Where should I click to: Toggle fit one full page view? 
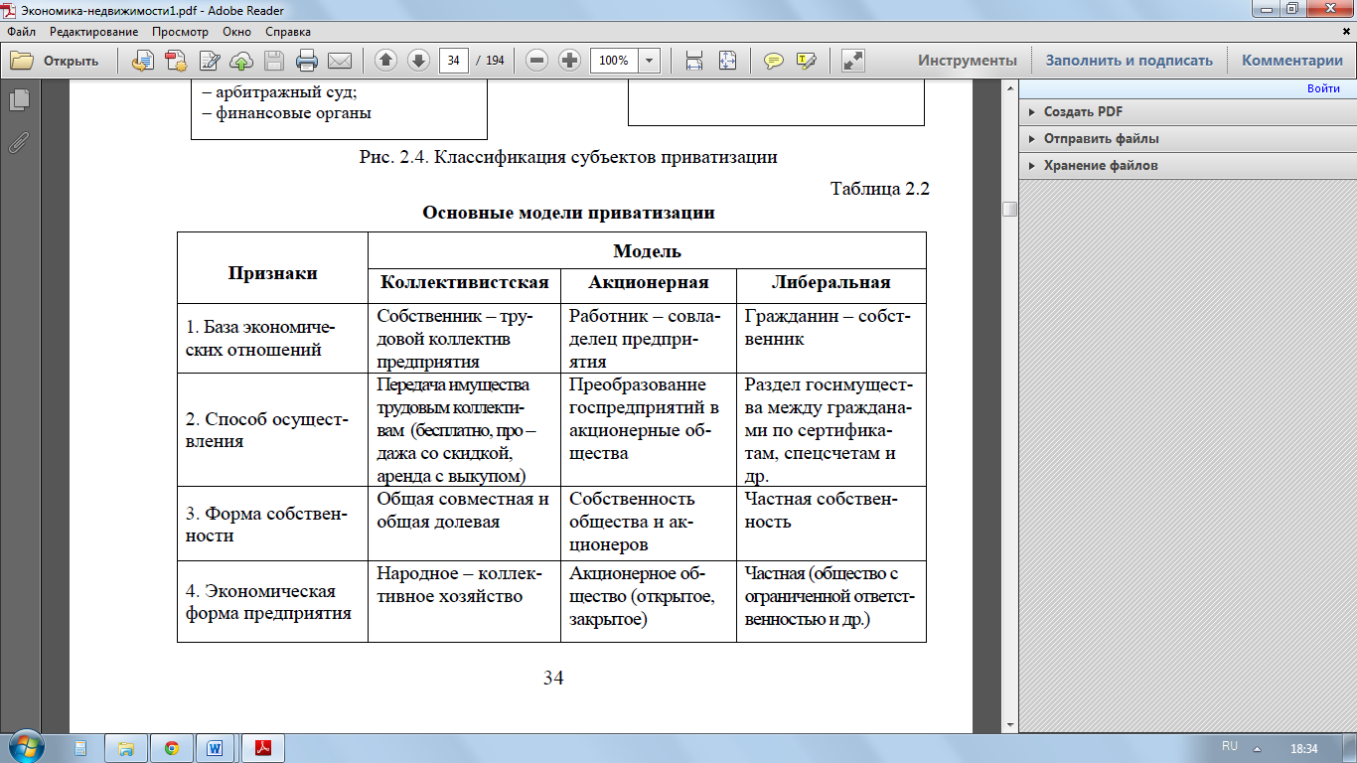pos(727,61)
